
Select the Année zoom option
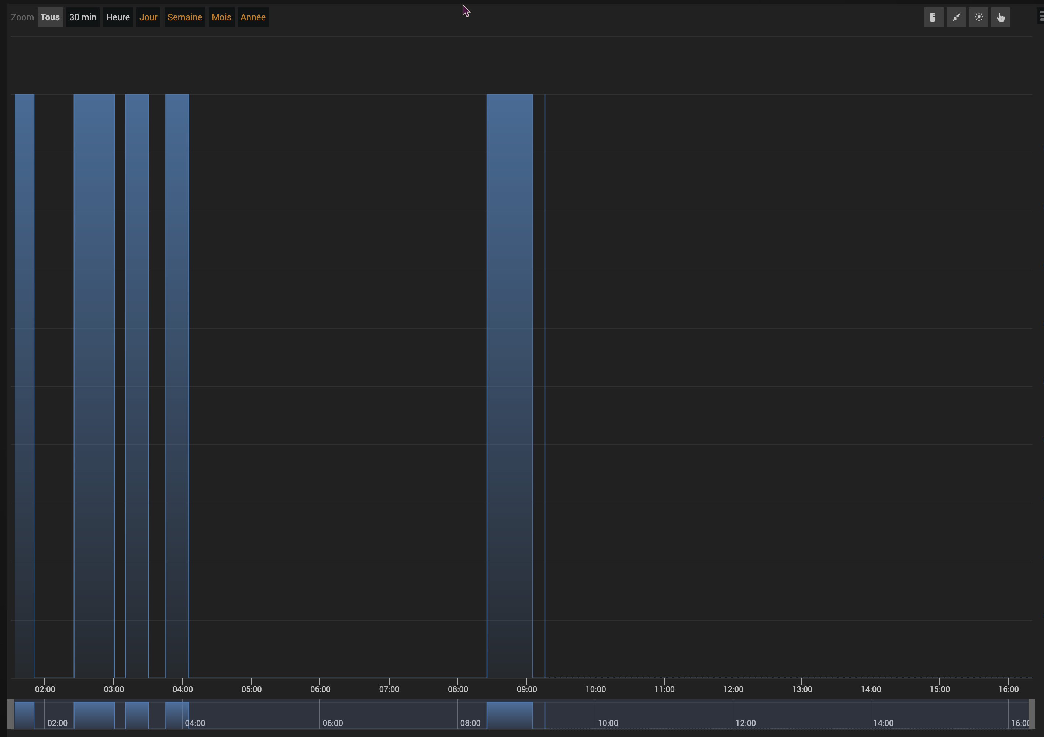[x=253, y=17]
